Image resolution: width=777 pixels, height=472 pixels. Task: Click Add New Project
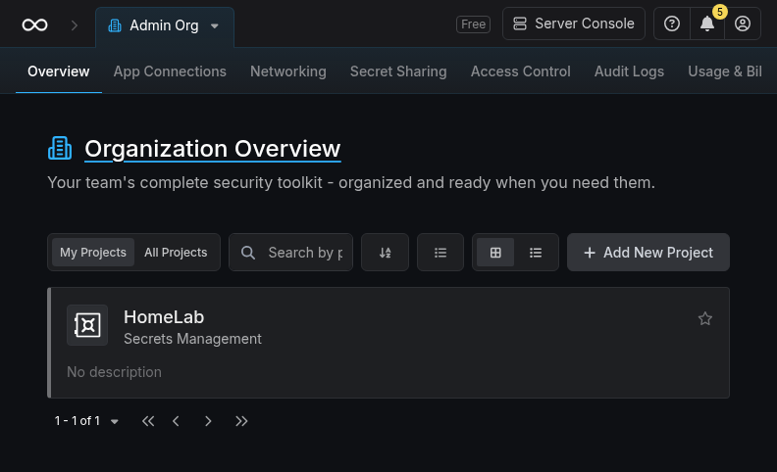(648, 253)
